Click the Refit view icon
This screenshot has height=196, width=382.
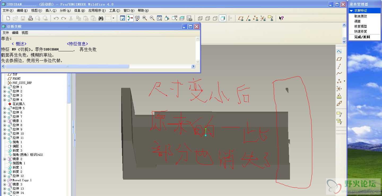(x=159, y=18)
